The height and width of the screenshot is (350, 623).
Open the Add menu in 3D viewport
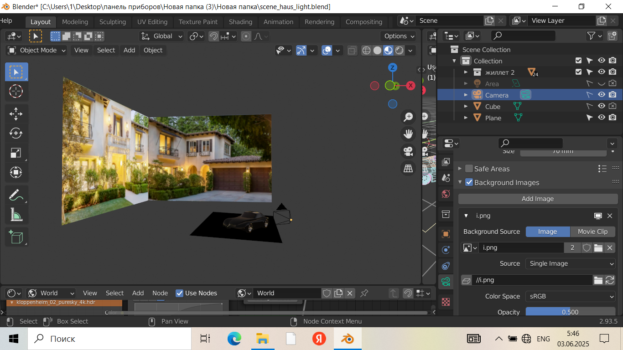point(129,50)
